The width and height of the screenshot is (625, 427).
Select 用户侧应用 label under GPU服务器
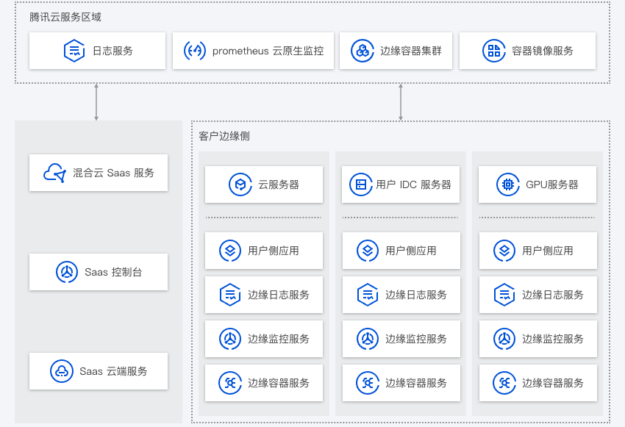pyautogui.click(x=548, y=251)
